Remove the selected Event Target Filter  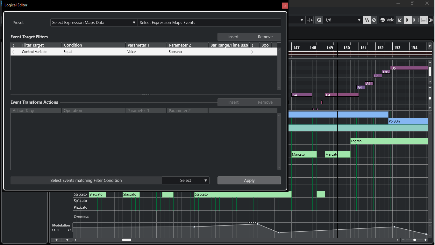click(x=265, y=37)
